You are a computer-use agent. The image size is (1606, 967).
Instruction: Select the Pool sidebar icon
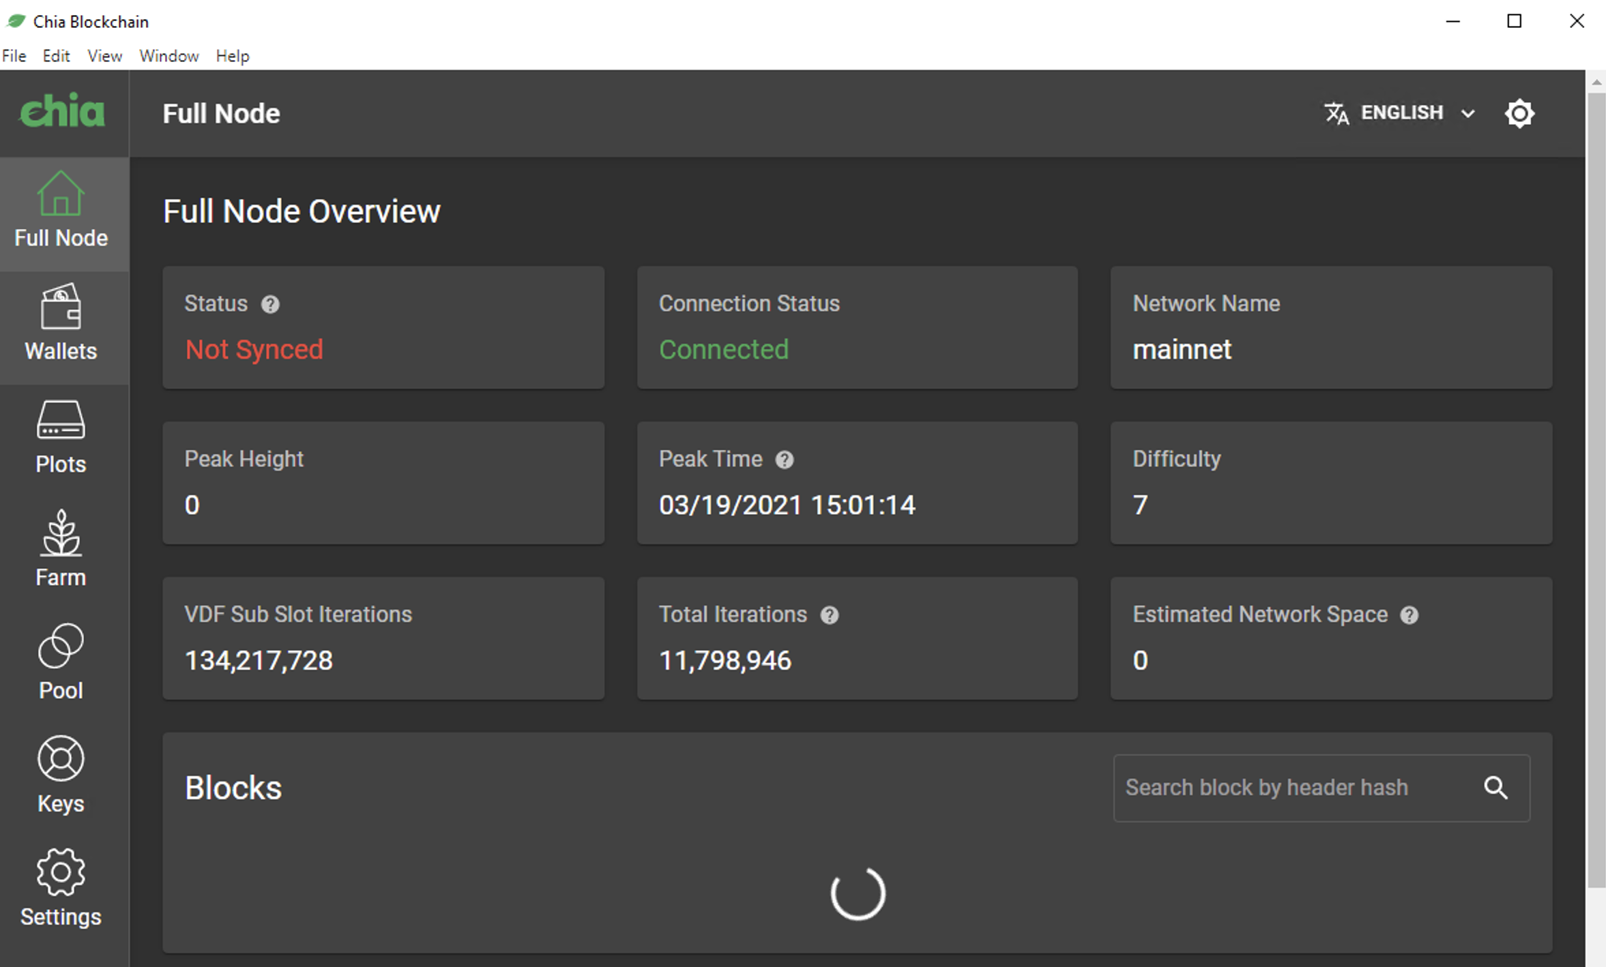click(x=61, y=661)
